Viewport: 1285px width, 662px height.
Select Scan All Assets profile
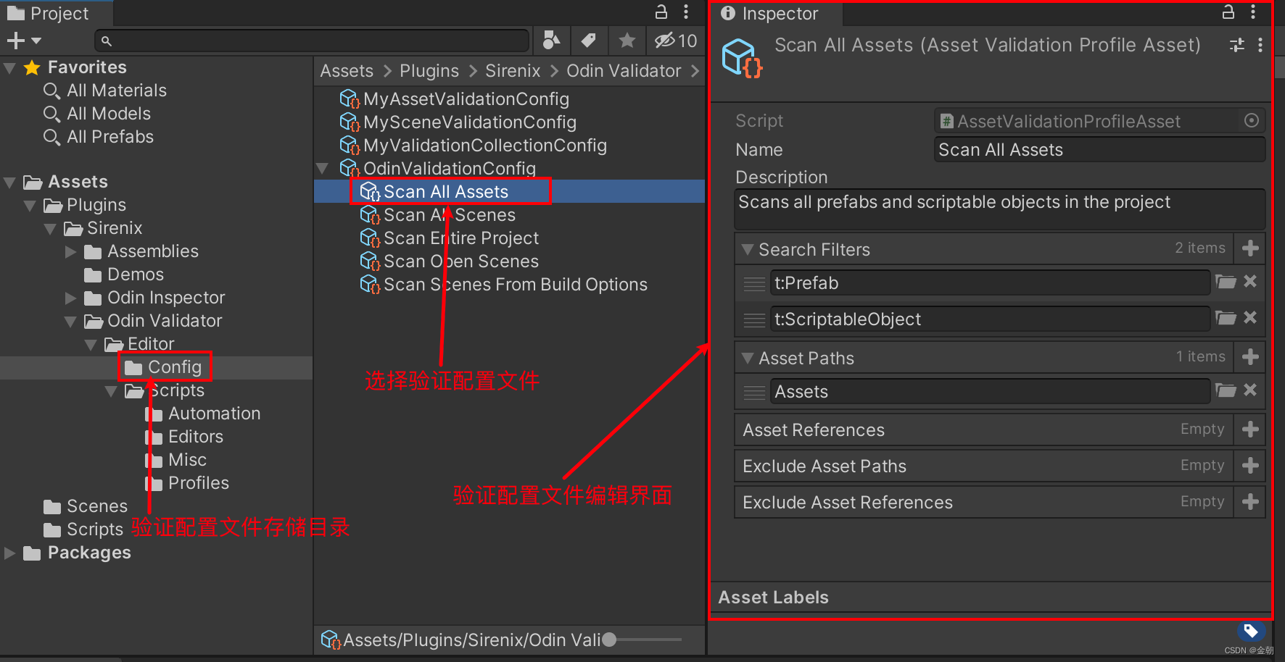[x=445, y=192]
